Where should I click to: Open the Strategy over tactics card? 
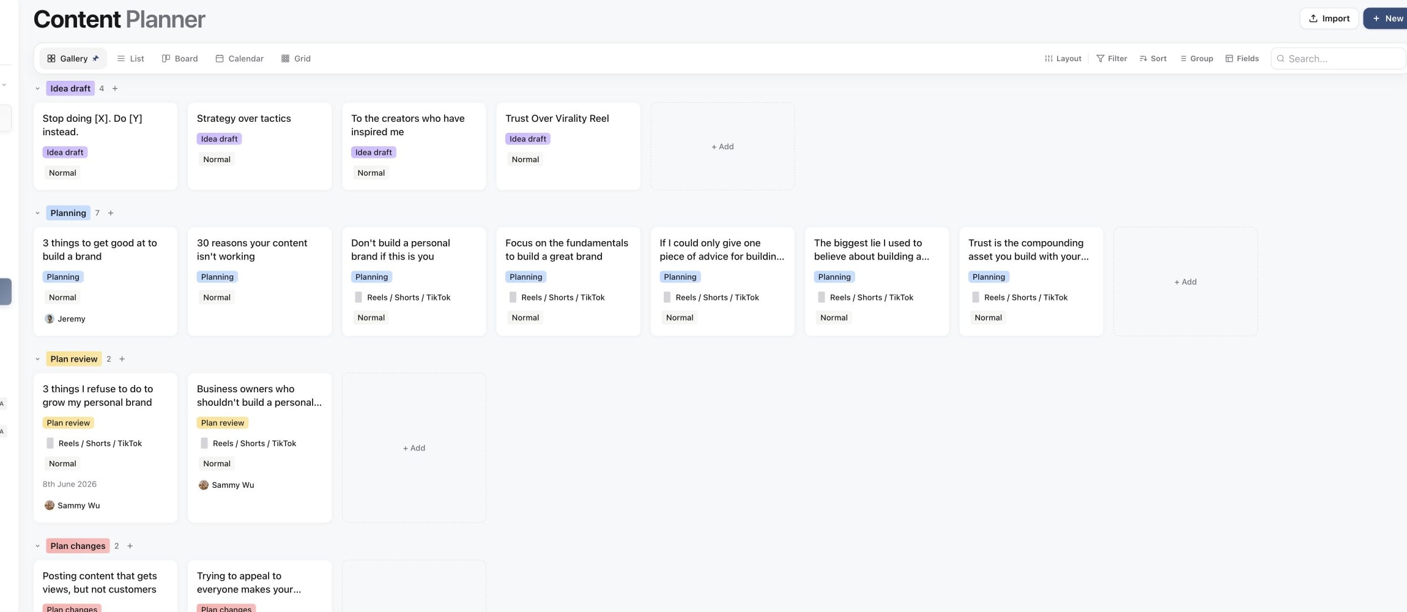tap(259, 146)
